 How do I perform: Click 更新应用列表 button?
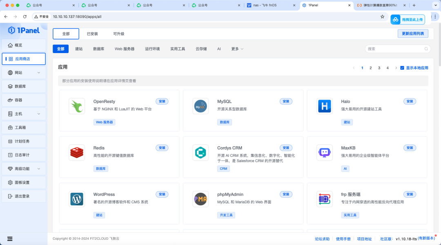(x=413, y=33)
